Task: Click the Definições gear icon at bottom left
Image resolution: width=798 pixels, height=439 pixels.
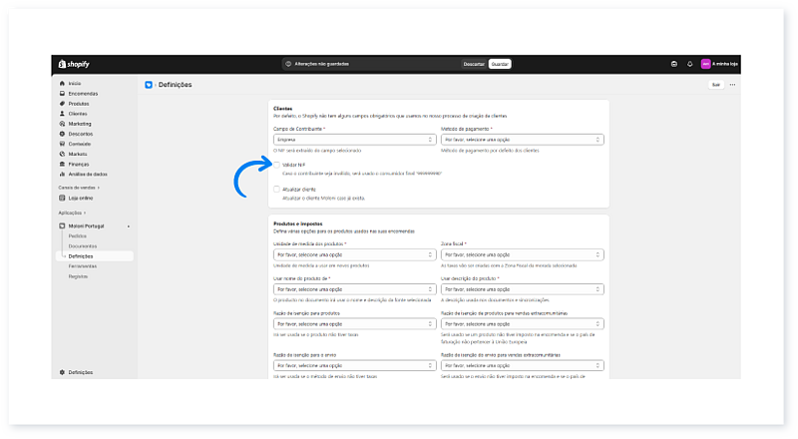Action: [x=62, y=372]
